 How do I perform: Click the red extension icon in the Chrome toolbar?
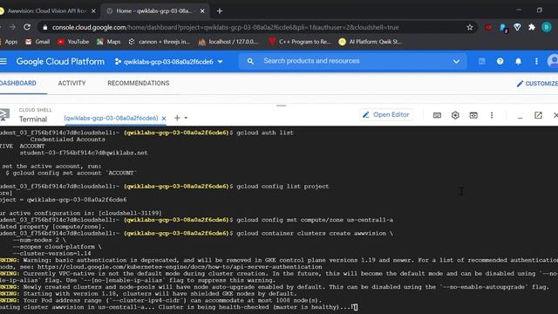[488, 27]
